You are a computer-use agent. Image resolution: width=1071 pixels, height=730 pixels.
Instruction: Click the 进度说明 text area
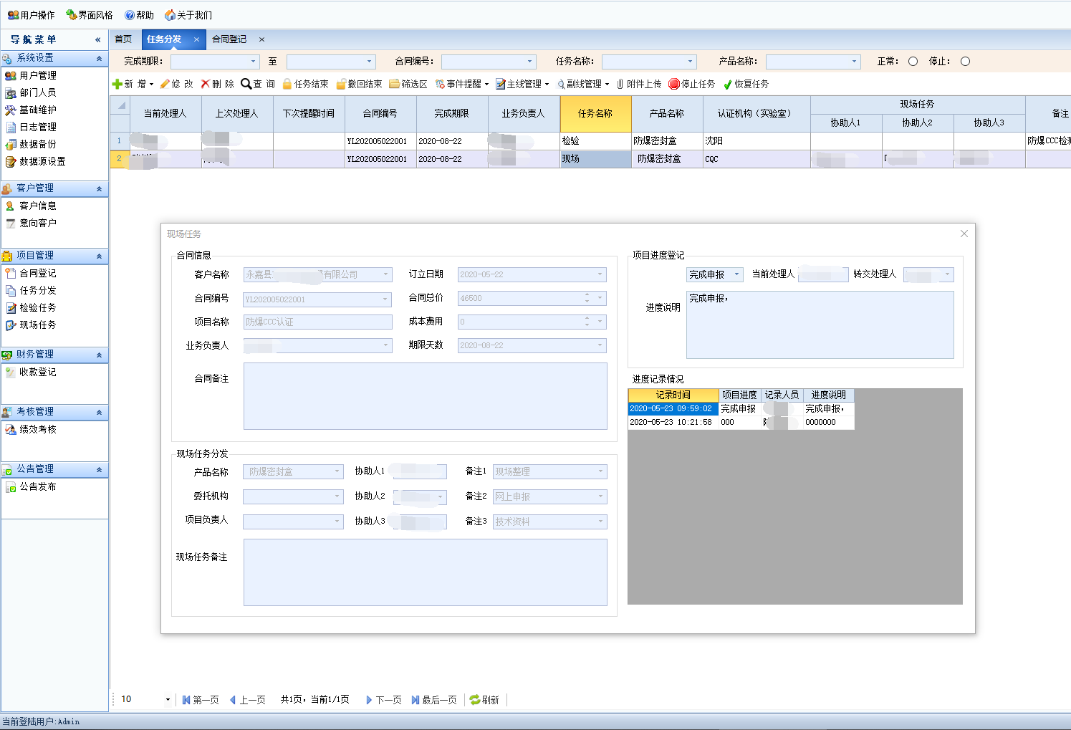[x=820, y=325]
